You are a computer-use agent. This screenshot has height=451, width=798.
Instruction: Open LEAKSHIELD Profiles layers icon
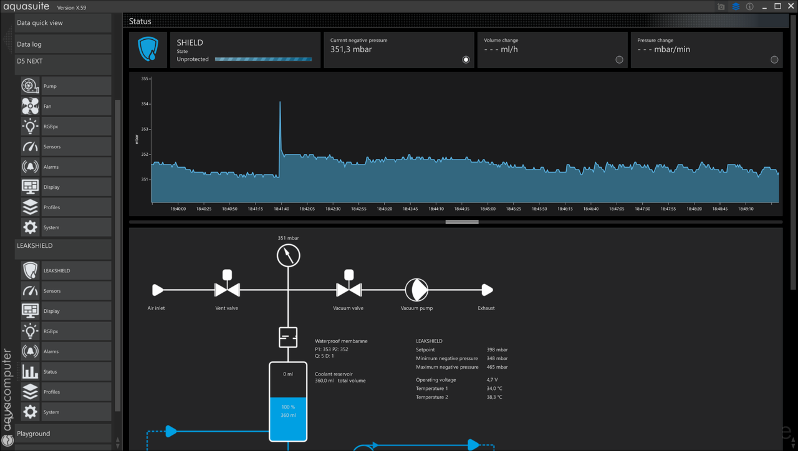(30, 392)
